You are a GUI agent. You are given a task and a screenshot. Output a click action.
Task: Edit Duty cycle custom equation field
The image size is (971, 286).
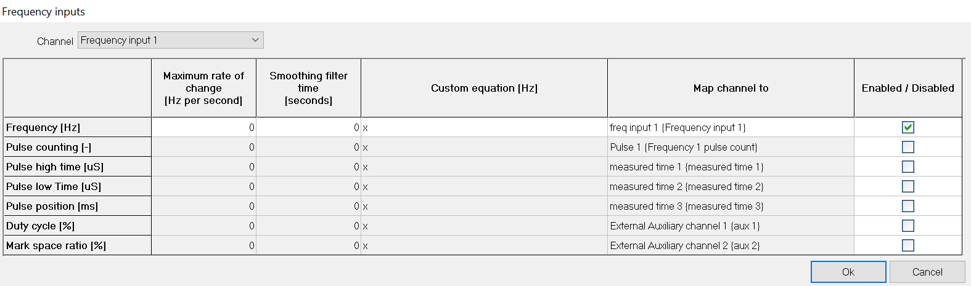pyautogui.click(x=484, y=226)
